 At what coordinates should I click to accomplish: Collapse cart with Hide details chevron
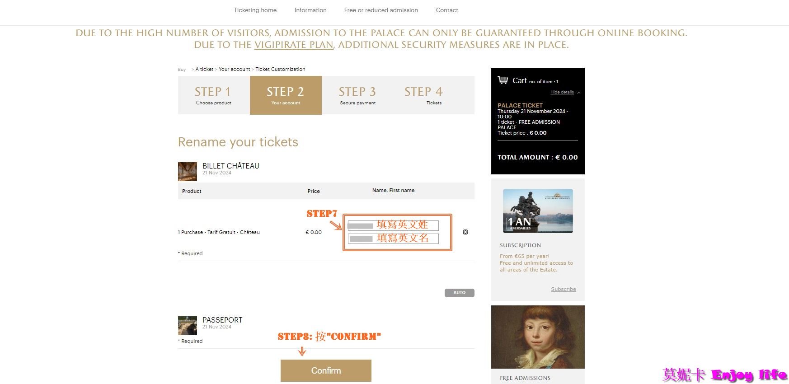point(579,93)
